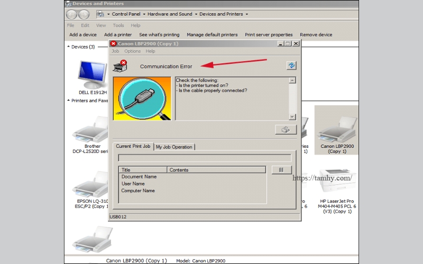
Task: Click the Forward navigation arrow
Action: click(x=84, y=14)
